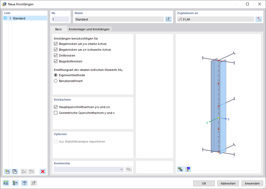This screenshot has height=189, width=266.
Task: Click the edit name icon beside Standard
Action: coord(168,19)
